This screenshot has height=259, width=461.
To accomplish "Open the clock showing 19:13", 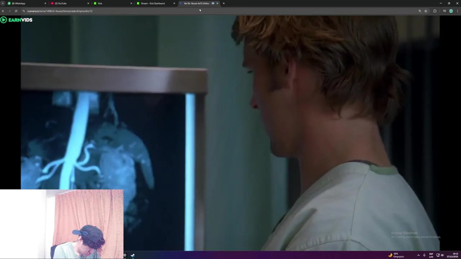I will 452,255.
